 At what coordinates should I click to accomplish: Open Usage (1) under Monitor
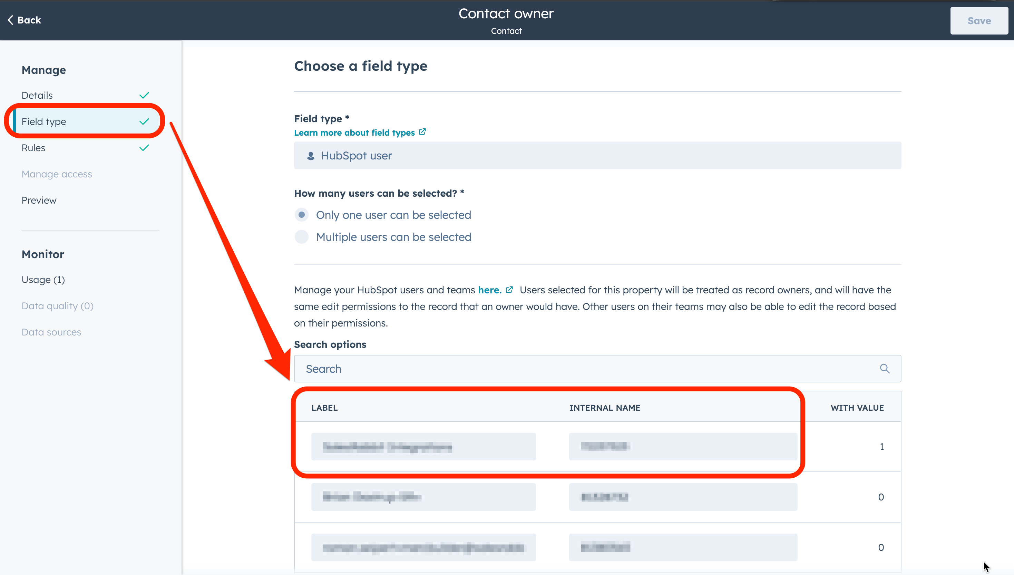[43, 280]
